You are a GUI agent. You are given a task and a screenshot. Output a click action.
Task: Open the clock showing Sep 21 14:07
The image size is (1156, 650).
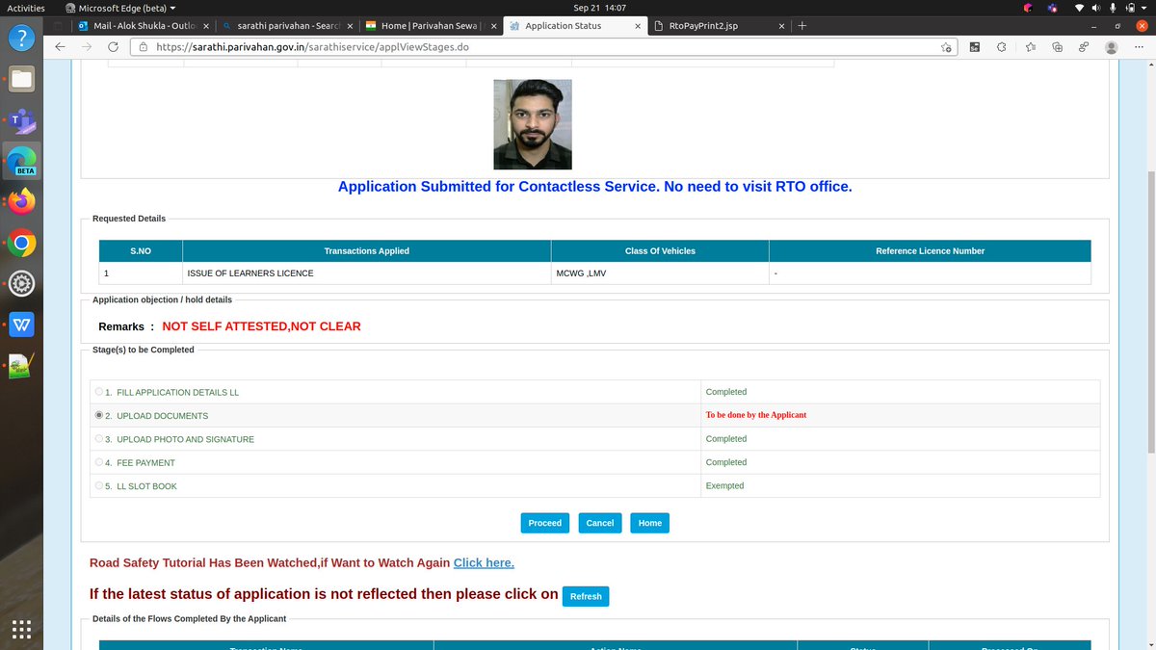tap(600, 8)
